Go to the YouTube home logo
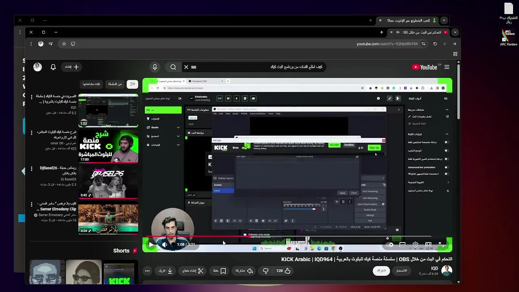The image size is (519, 292). [x=425, y=67]
